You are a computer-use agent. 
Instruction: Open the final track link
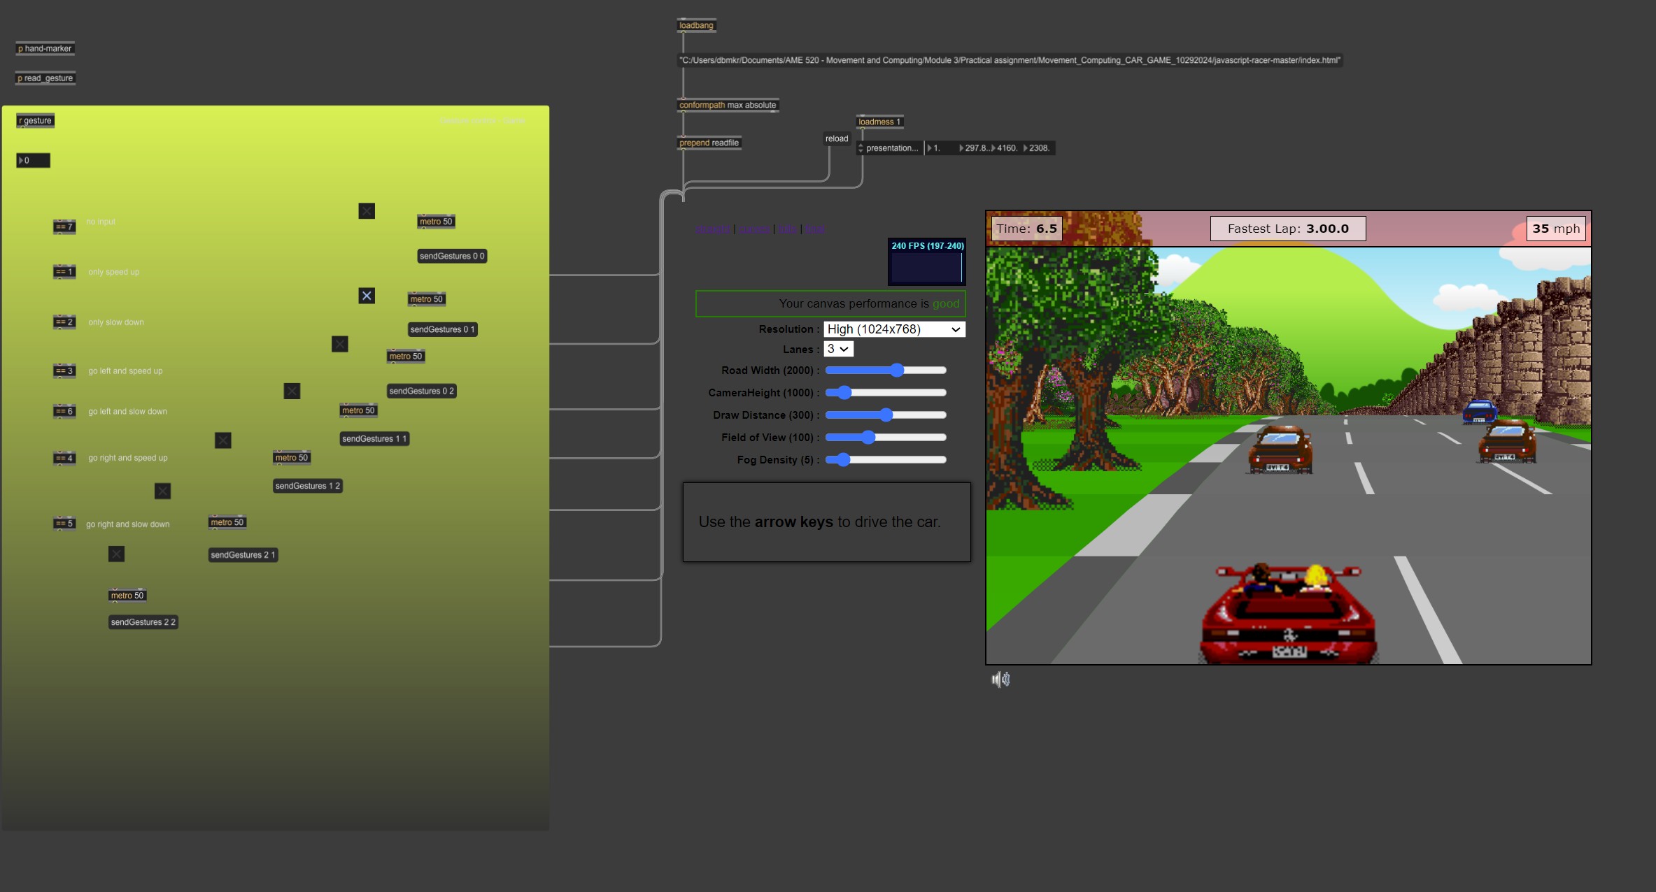point(814,229)
